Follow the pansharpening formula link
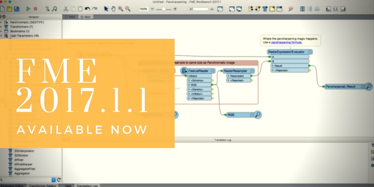 (x=286, y=42)
